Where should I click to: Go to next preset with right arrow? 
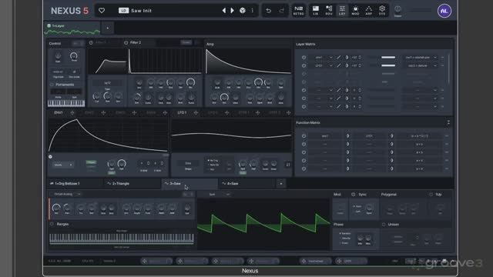[233, 11]
